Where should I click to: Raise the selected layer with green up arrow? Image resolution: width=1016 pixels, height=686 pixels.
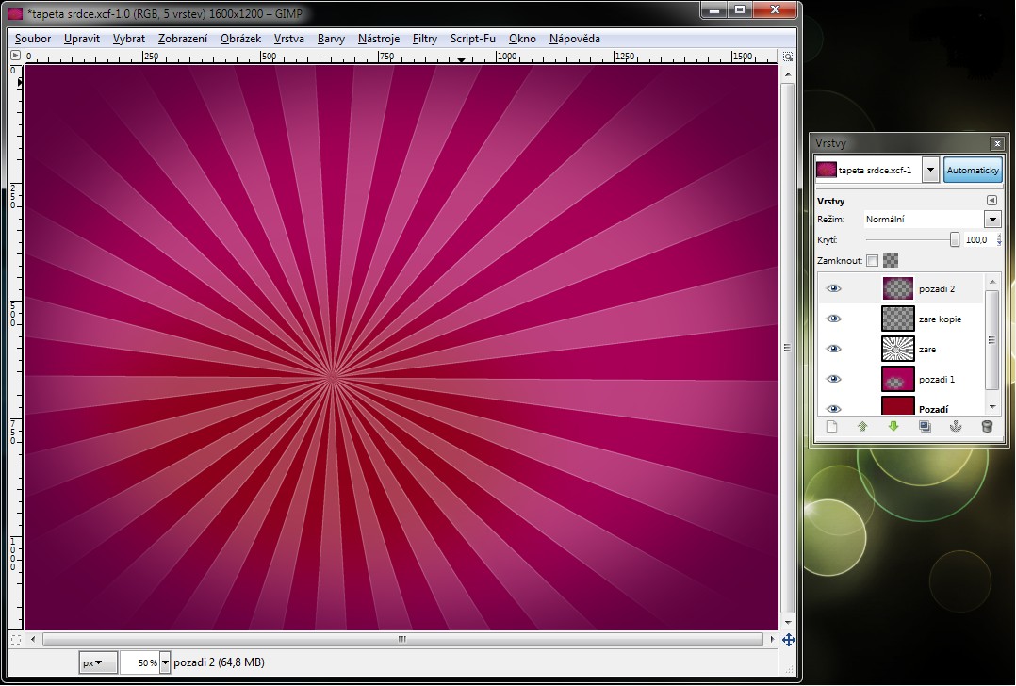[x=862, y=426]
